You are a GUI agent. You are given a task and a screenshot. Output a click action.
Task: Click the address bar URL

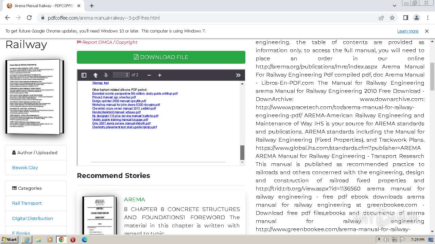point(104,18)
